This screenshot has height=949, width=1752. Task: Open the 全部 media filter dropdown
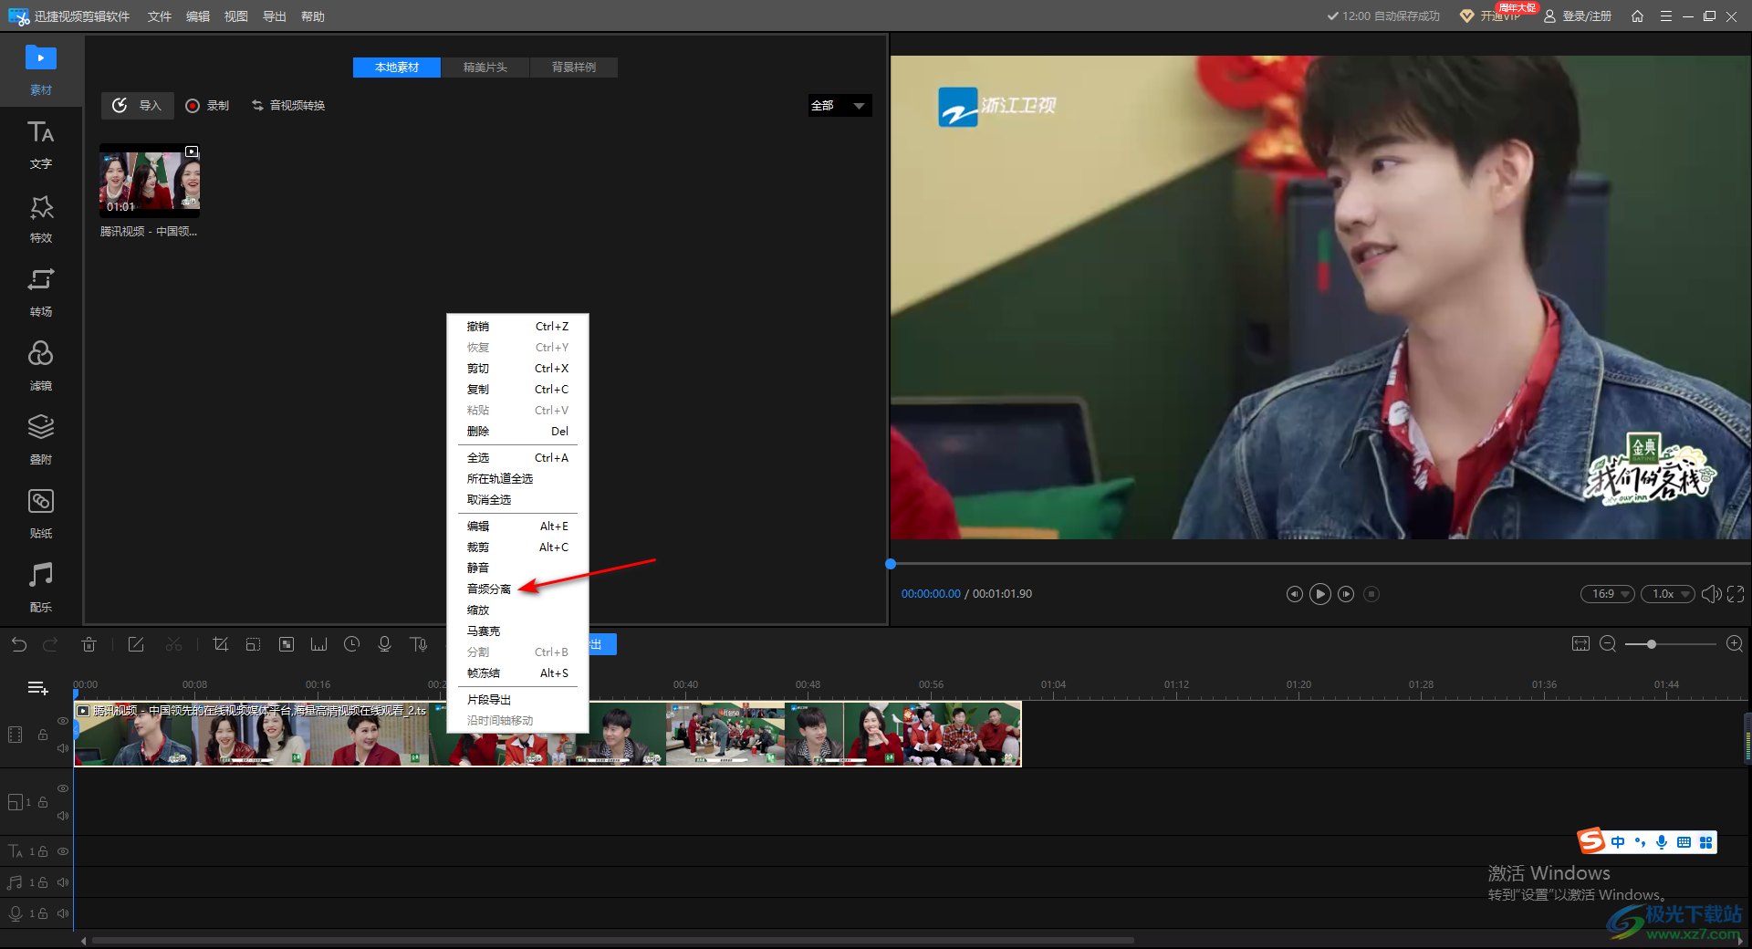839,106
